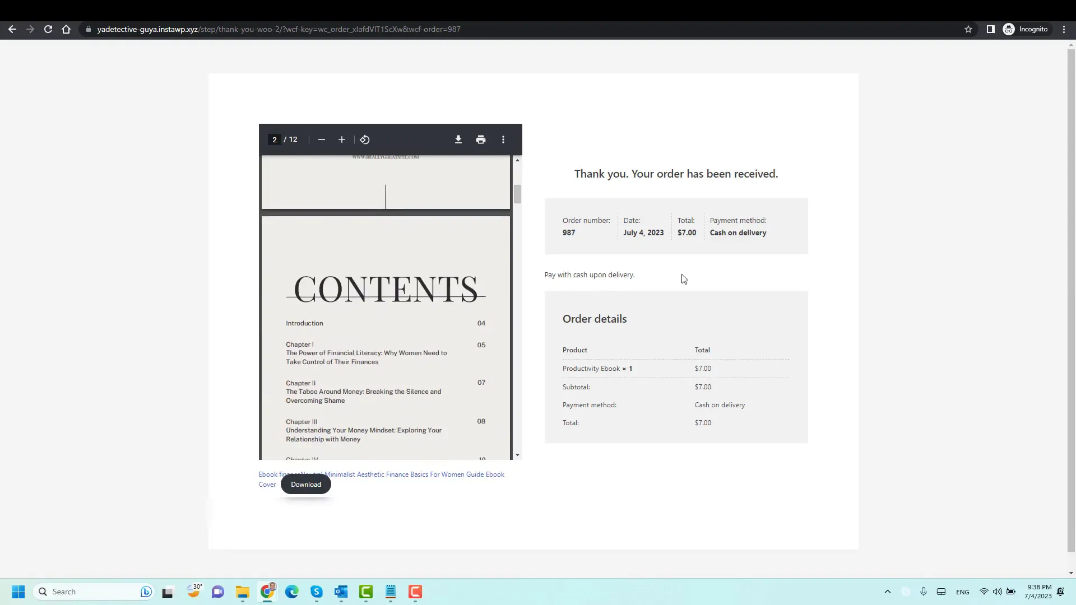The height and width of the screenshot is (605, 1076).
Task: Show hidden system tray icons
Action: [x=888, y=592]
